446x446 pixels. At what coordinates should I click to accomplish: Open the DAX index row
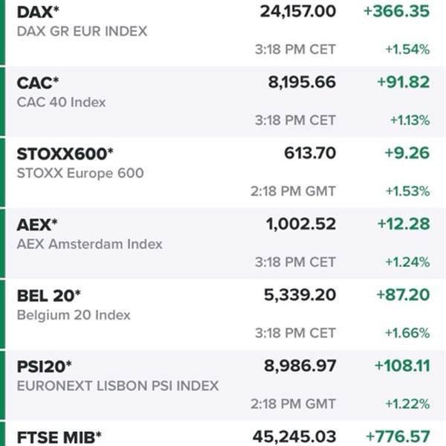(x=223, y=31)
